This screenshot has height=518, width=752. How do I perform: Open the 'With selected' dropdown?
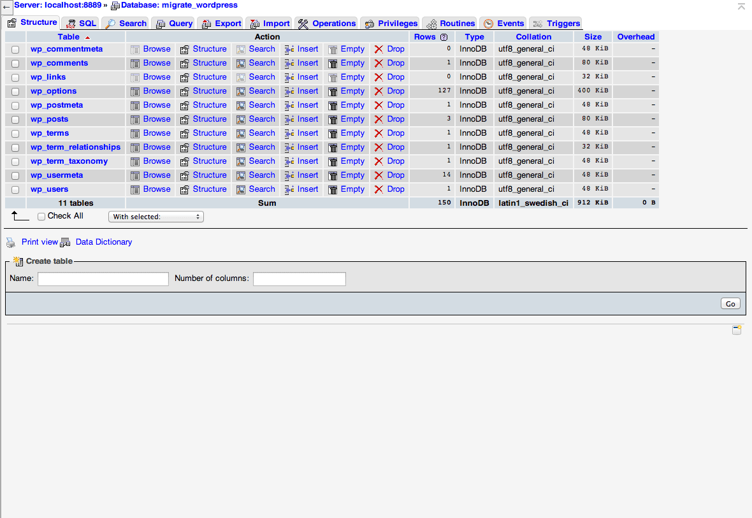click(x=155, y=216)
